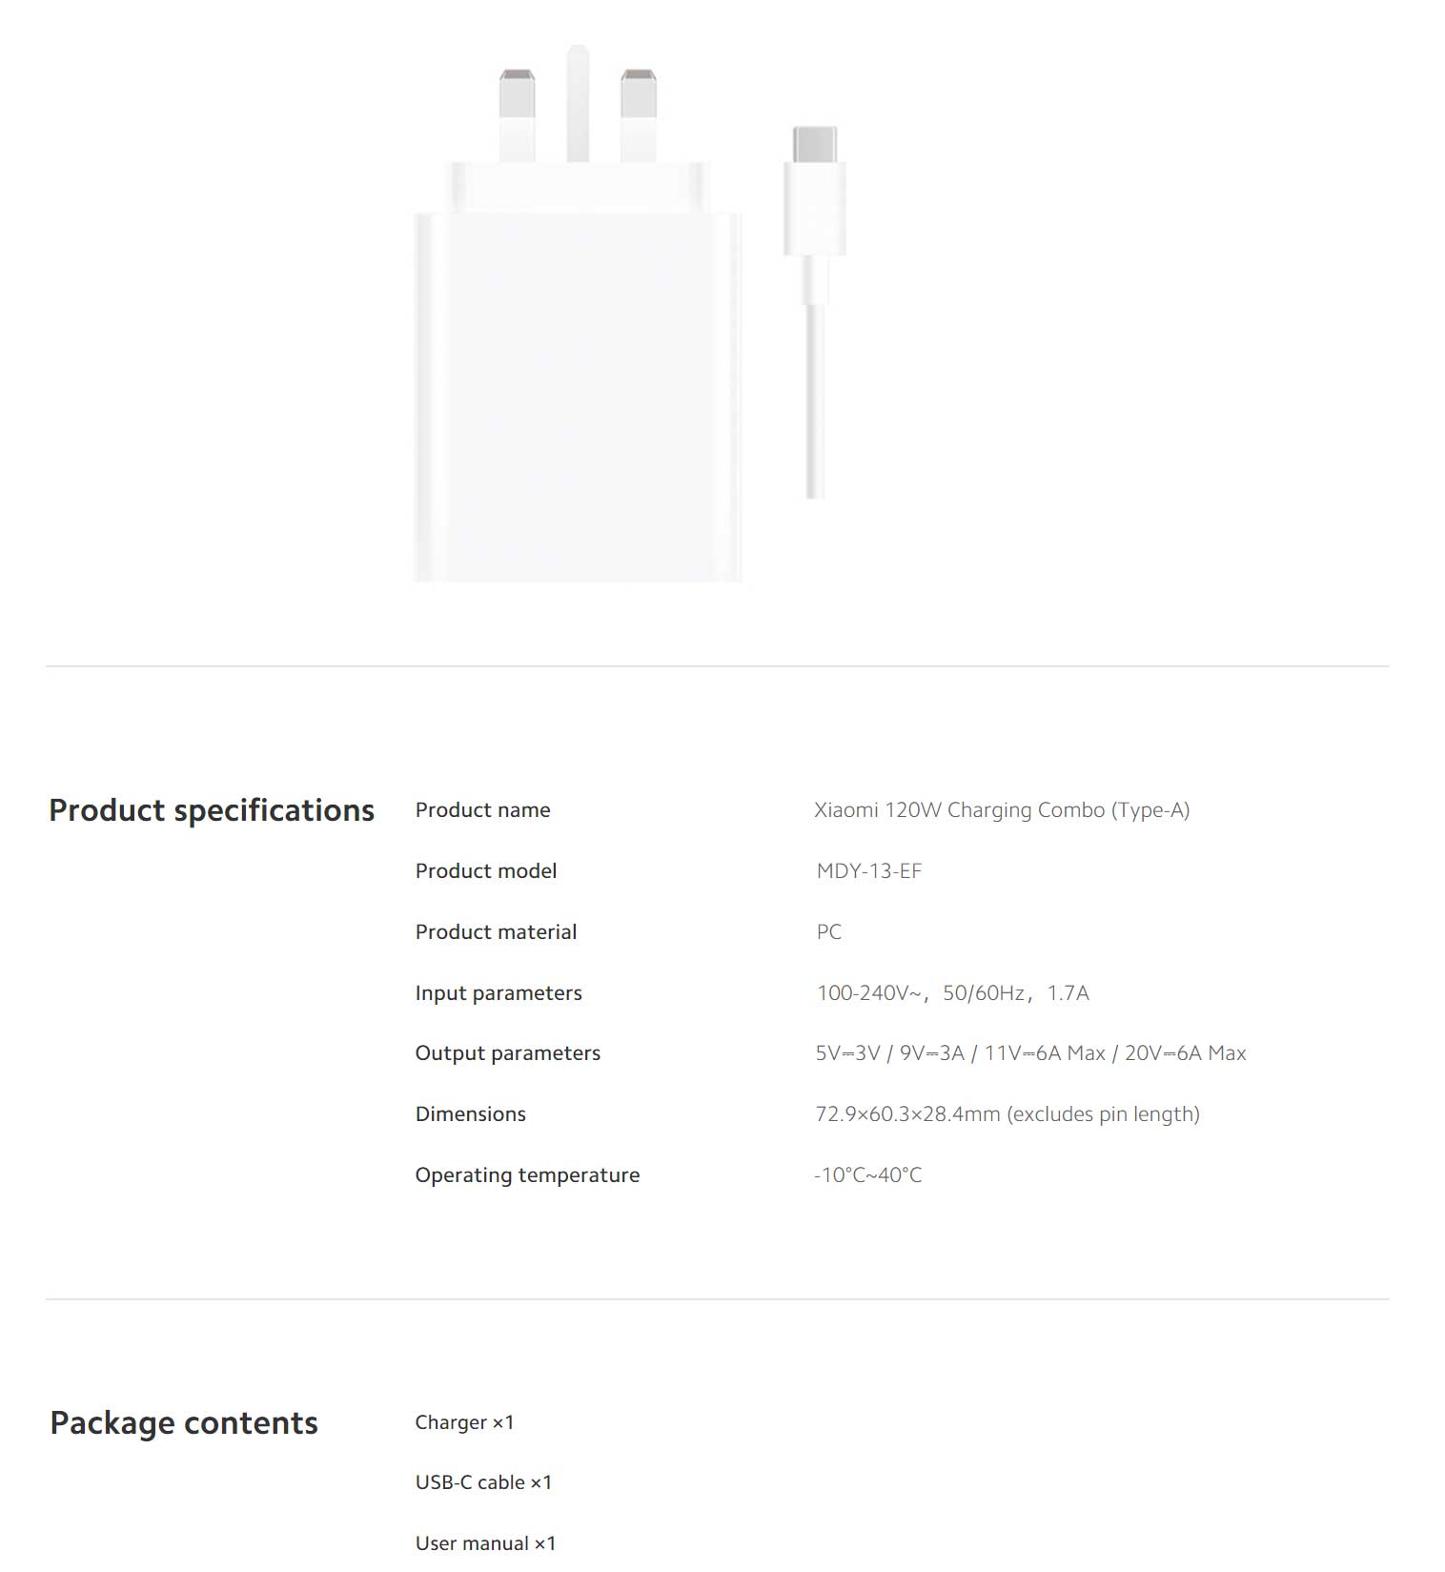The height and width of the screenshot is (1572, 1445).
Task: Select the Input parameters label
Action: click(x=499, y=993)
